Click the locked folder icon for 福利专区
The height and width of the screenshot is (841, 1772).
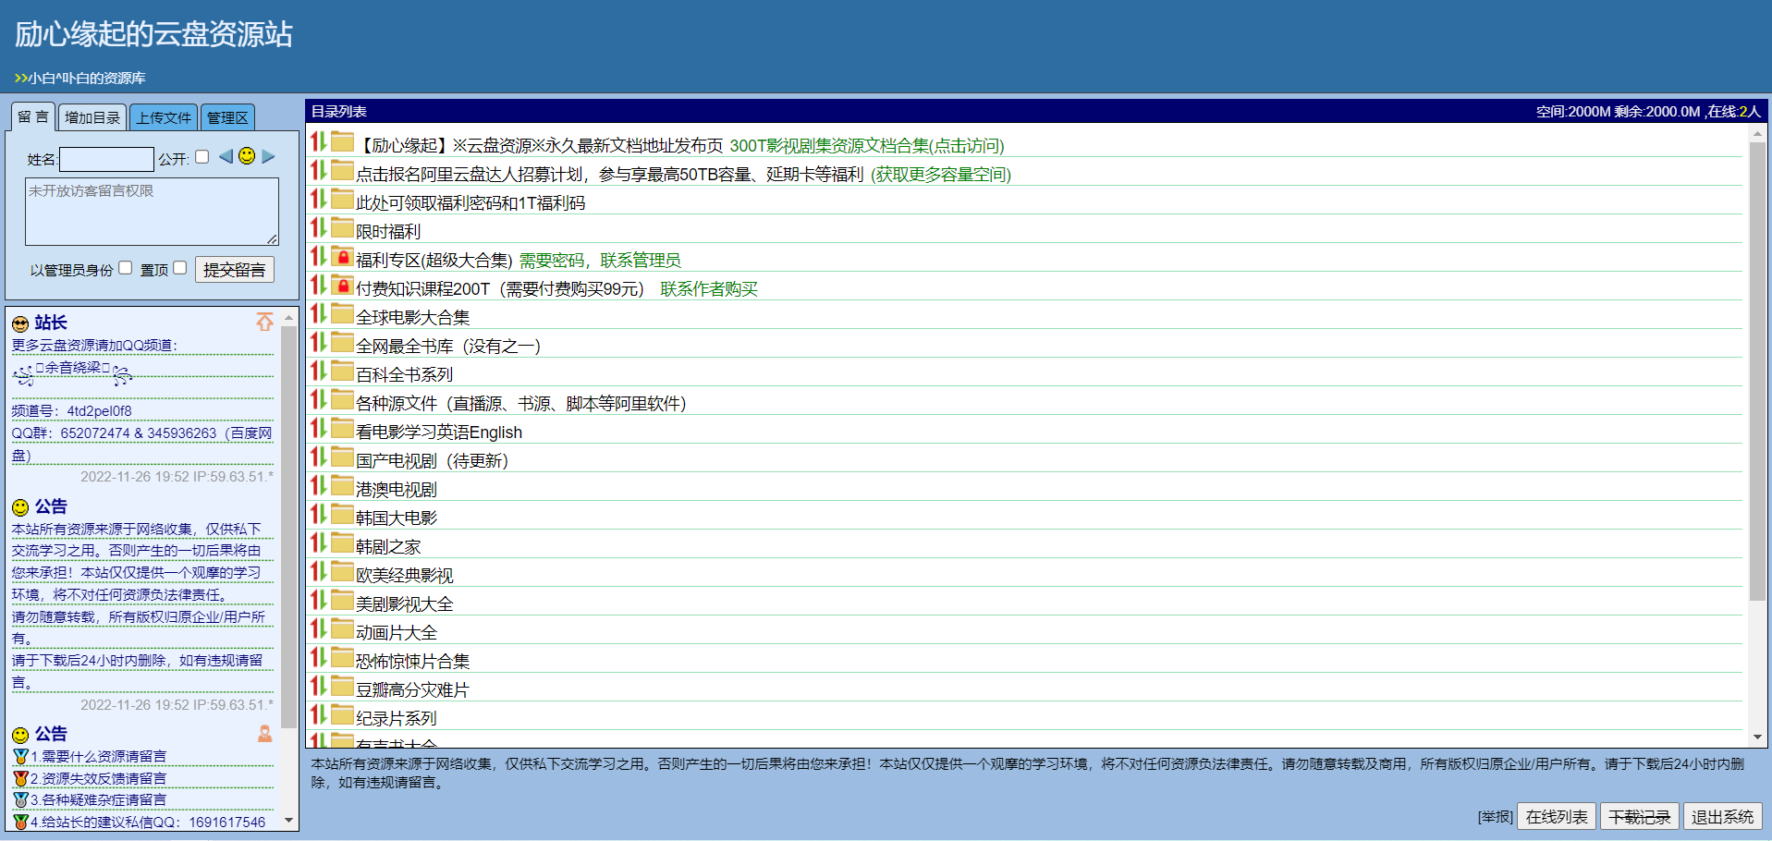pos(343,258)
